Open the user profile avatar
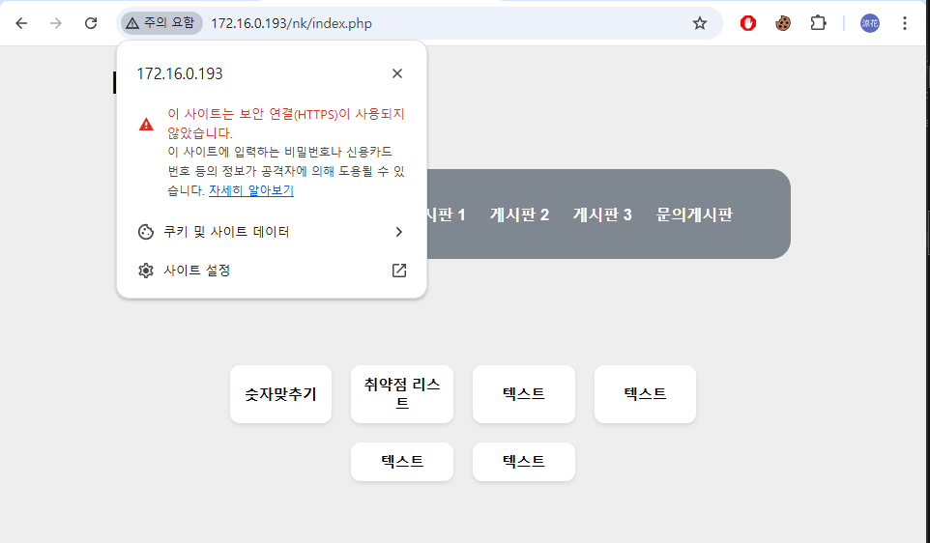The width and height of the screenshot is (930, 543). 869,23
